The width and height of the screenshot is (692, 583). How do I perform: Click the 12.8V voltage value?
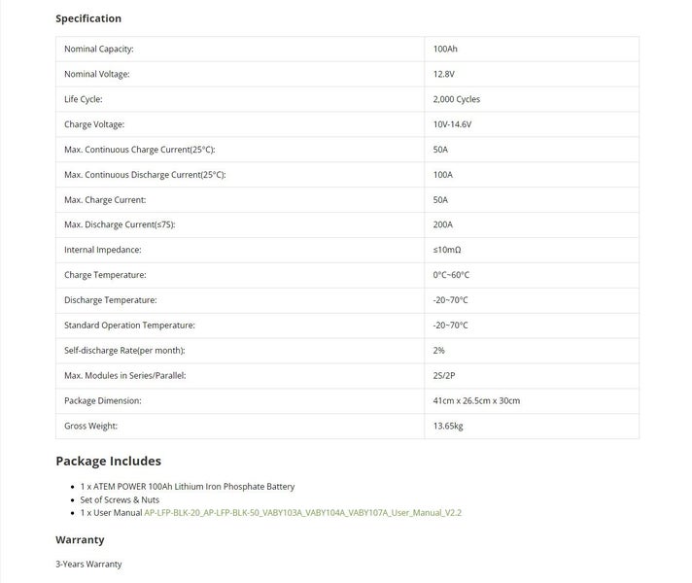click(x=443, y=74)
